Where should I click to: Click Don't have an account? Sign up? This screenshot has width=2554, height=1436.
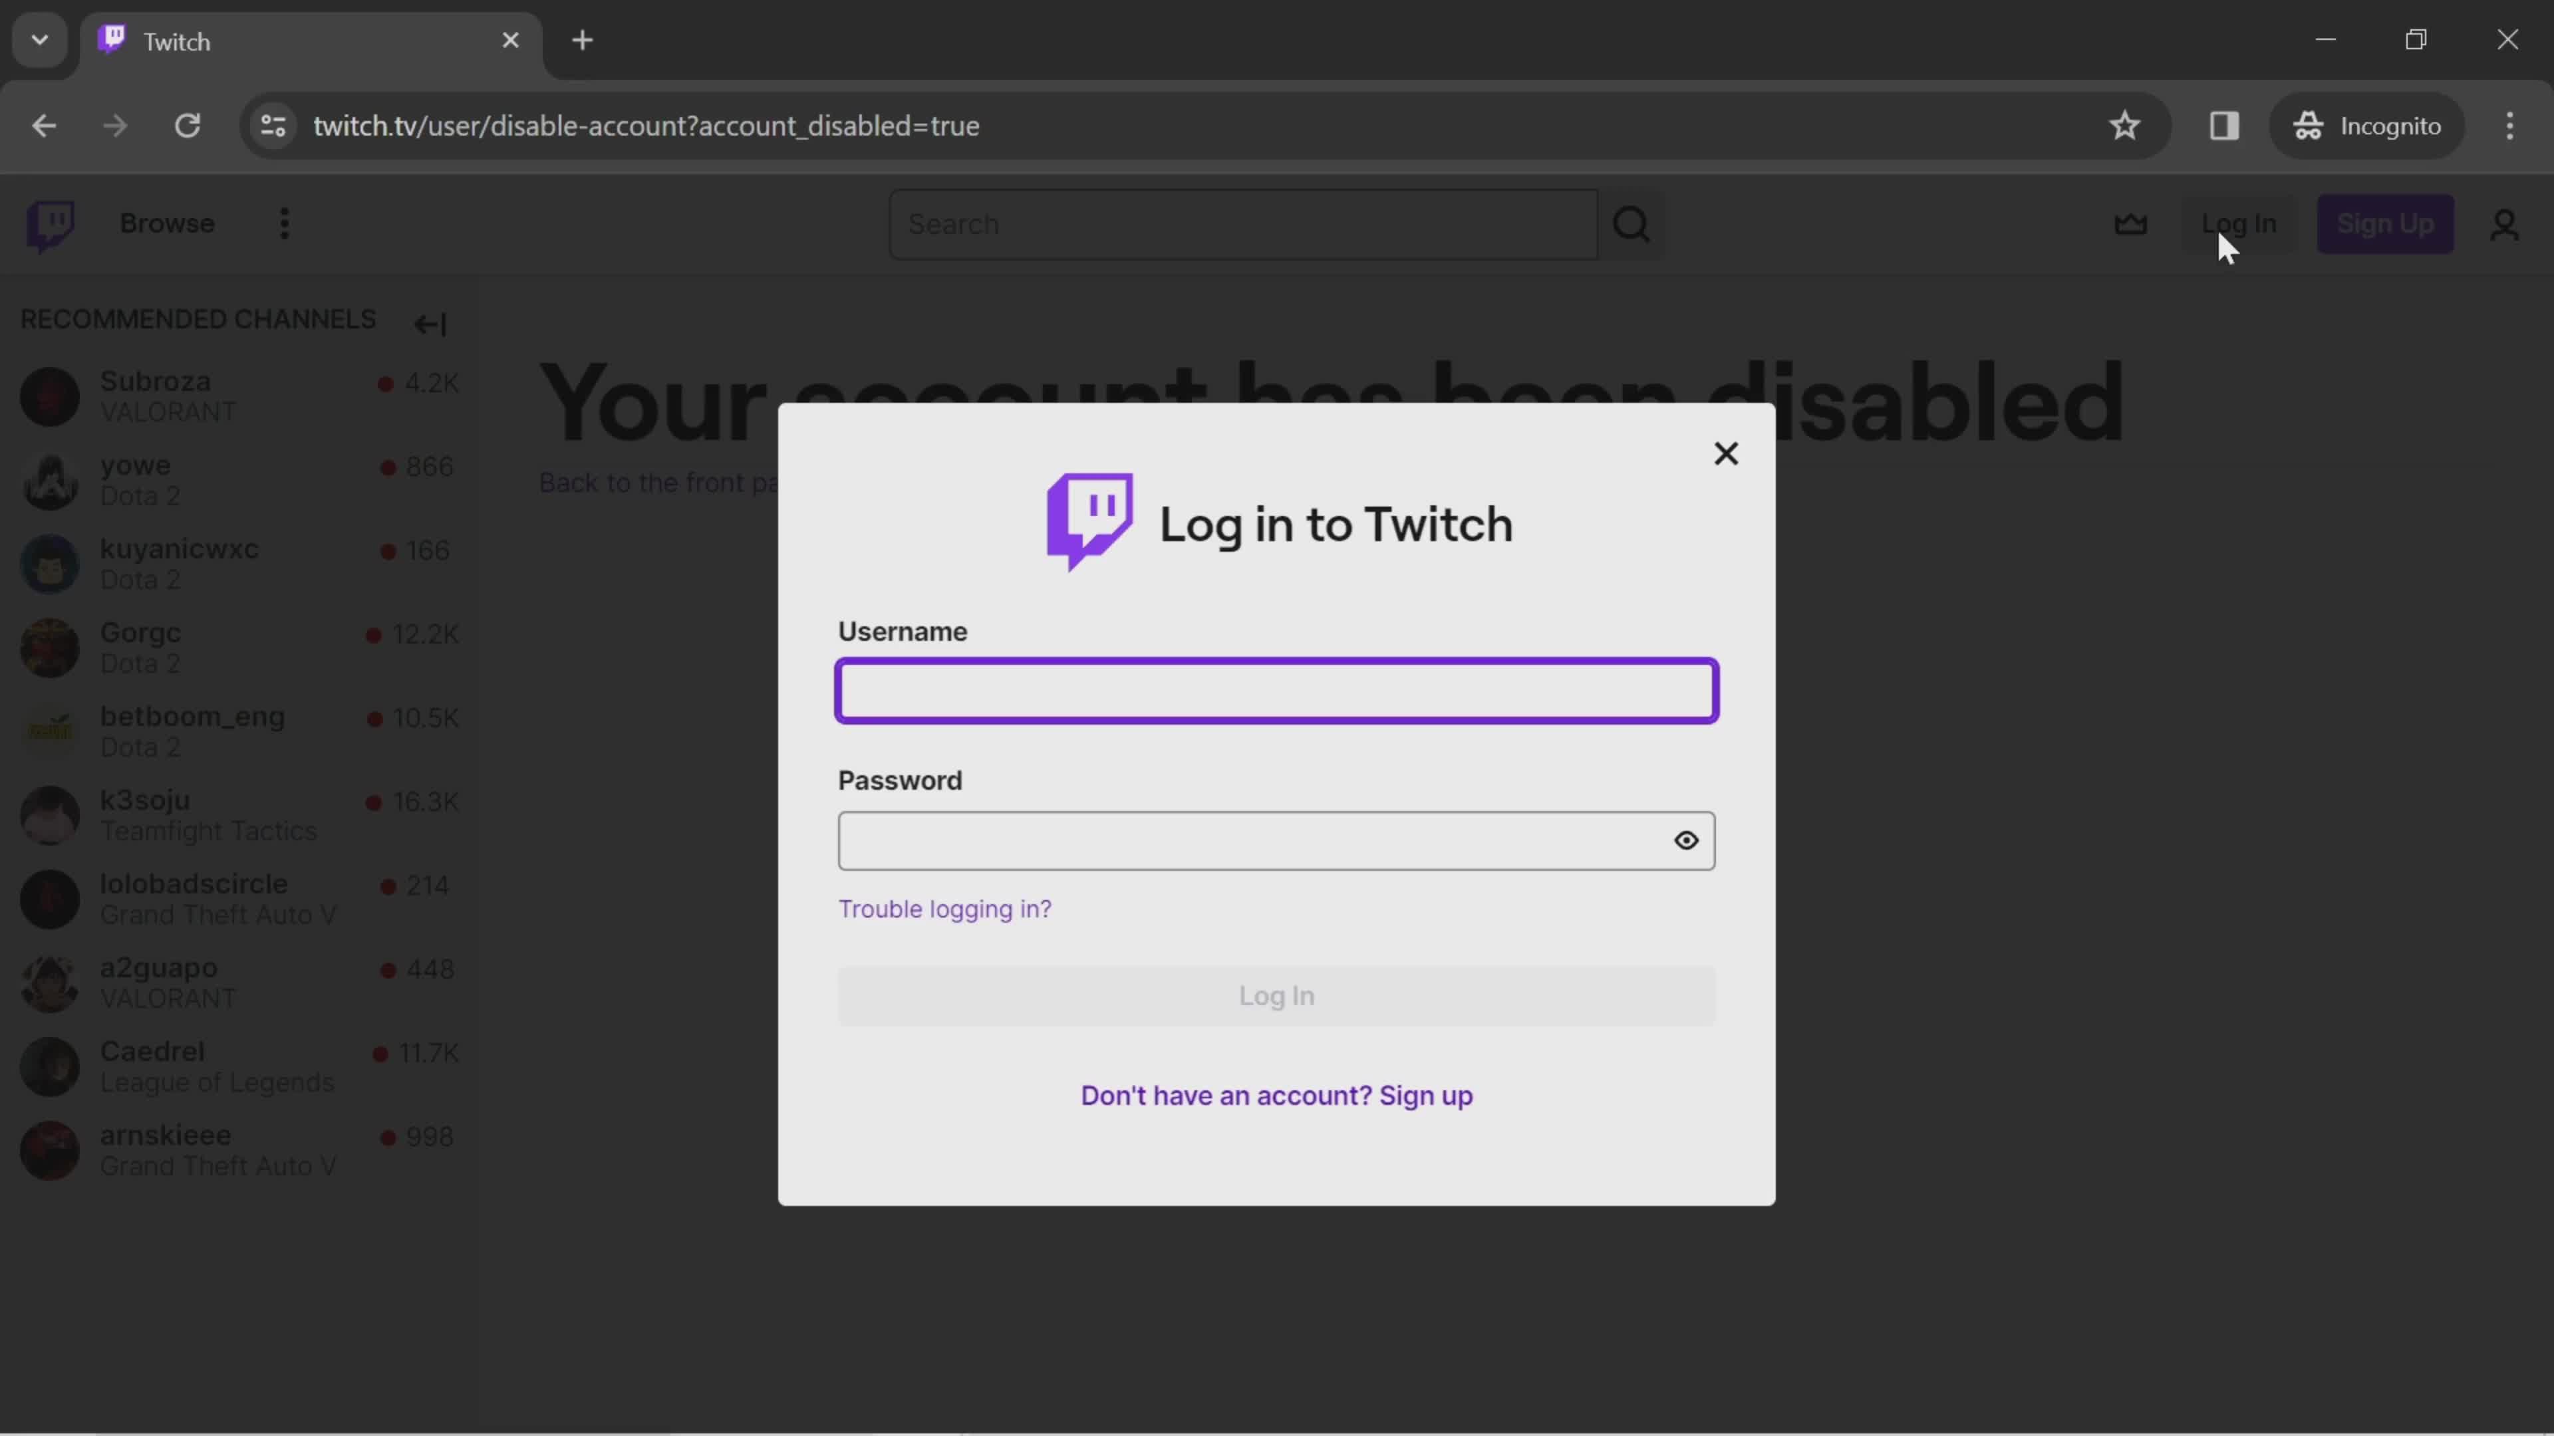[x=1277, y=1094]
